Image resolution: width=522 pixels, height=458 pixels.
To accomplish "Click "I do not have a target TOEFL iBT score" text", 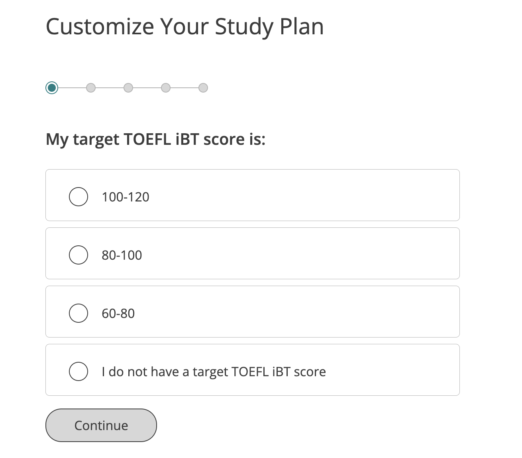I will point(214,372).
